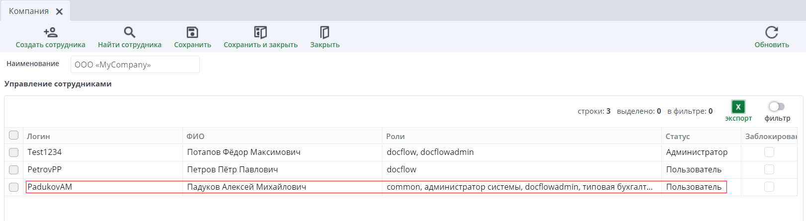Click the Create employee icon
The height and width of the screenshot is (221, 806).
(x=50, y=33)
